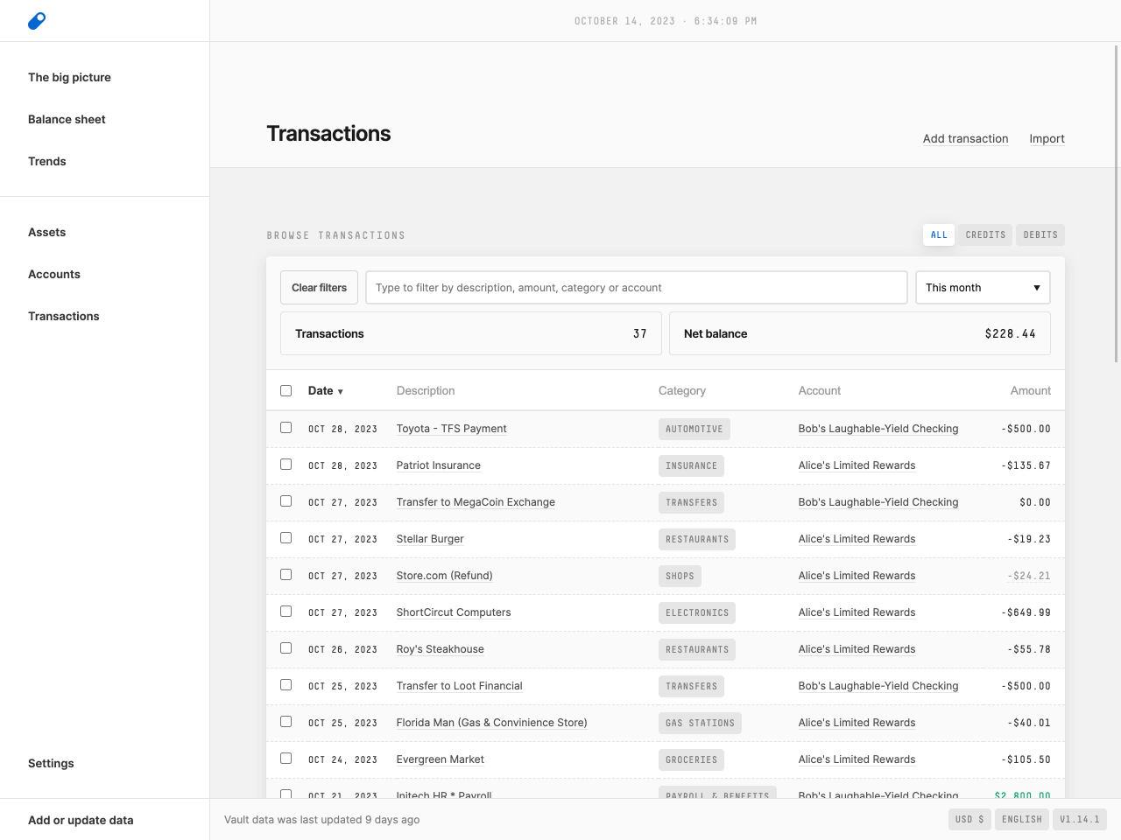Open the GROCERIES category tag
This screenshot has height=840, width=1121.
[x=691, y=760]
